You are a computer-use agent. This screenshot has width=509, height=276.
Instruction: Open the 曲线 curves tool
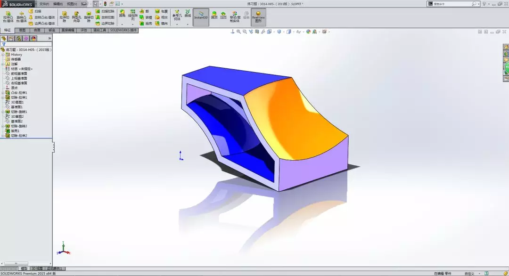[x=188, y=13]
